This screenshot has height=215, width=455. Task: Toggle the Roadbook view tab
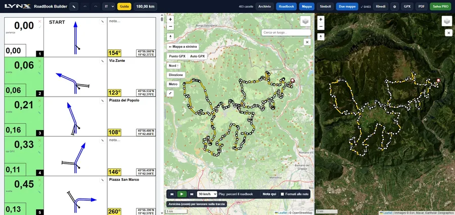287,7
